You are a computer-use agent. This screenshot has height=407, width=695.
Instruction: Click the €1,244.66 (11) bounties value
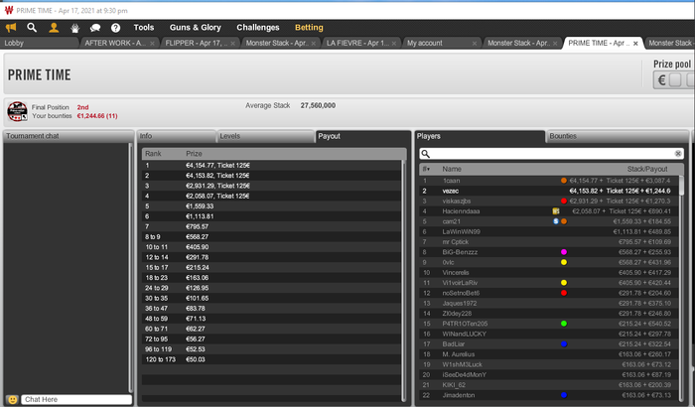[97, 116]
